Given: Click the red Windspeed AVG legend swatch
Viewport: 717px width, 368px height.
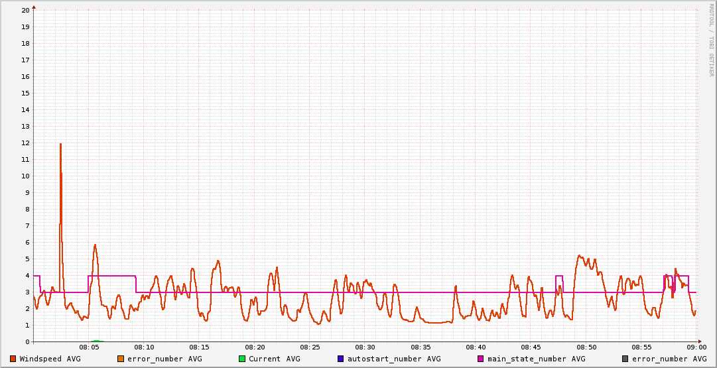Looking at the screenshot, I should point(13,359).
